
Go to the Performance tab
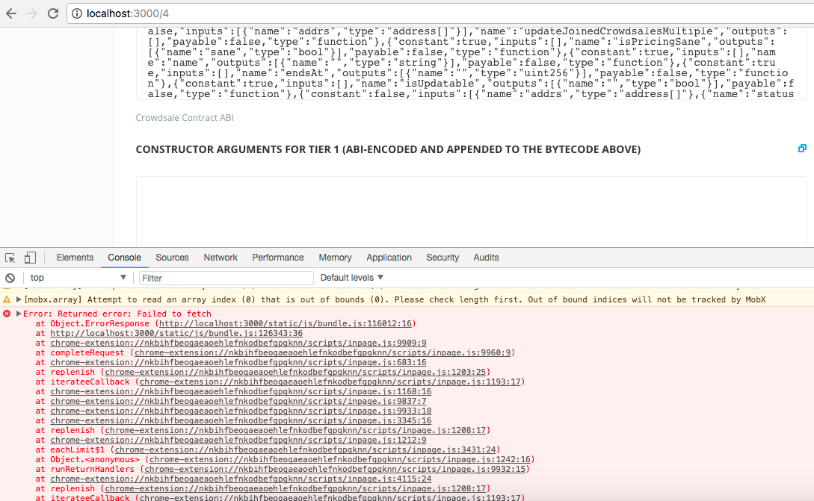[278, 258]
